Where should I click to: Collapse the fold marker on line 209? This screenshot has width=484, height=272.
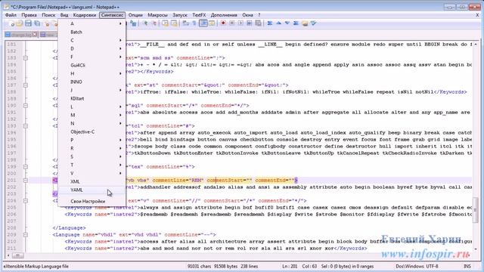[x=26, y=235]
